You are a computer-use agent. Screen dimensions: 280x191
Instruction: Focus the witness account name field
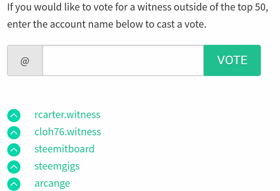click(123, 60)
